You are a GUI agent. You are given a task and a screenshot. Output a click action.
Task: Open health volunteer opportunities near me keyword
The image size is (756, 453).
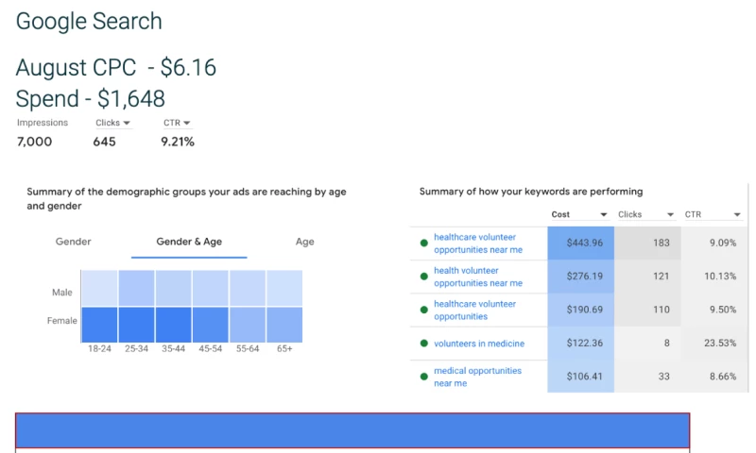[477, 277]
